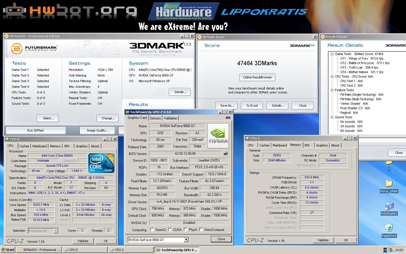Open SPD tab in right CPU-Z window
Screen dimensions: 406x254
(x=307, y=145)
